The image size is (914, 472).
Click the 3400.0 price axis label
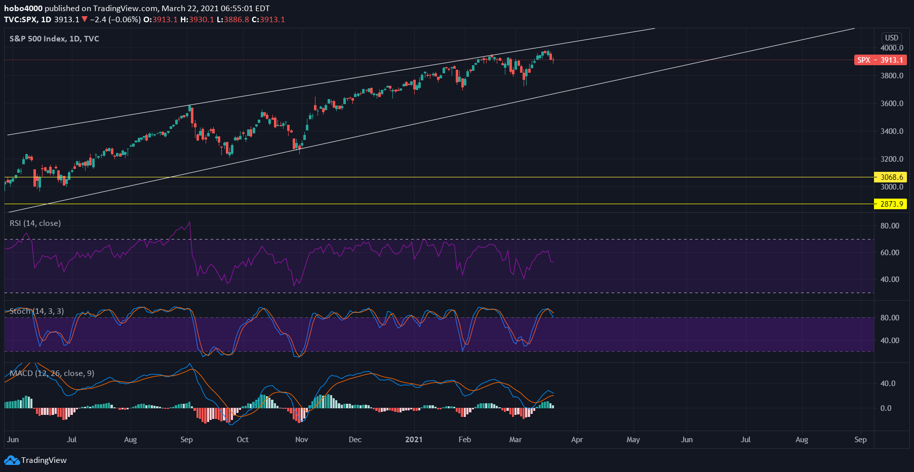point(892,131)
